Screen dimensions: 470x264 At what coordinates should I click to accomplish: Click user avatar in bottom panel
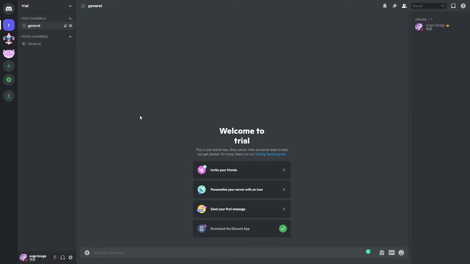click(23, 257)
